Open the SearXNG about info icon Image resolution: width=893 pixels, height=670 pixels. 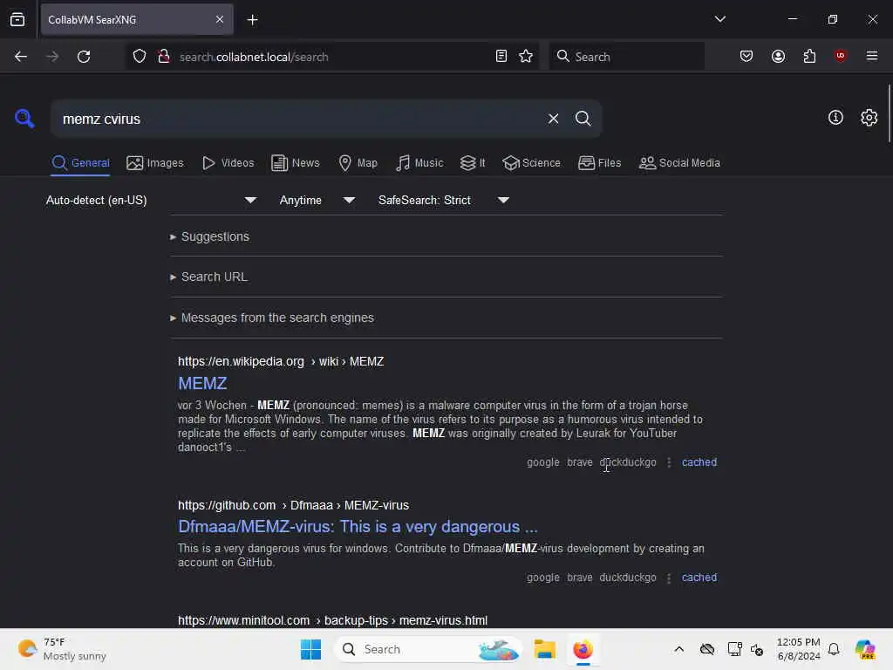[x=835, y=118]
